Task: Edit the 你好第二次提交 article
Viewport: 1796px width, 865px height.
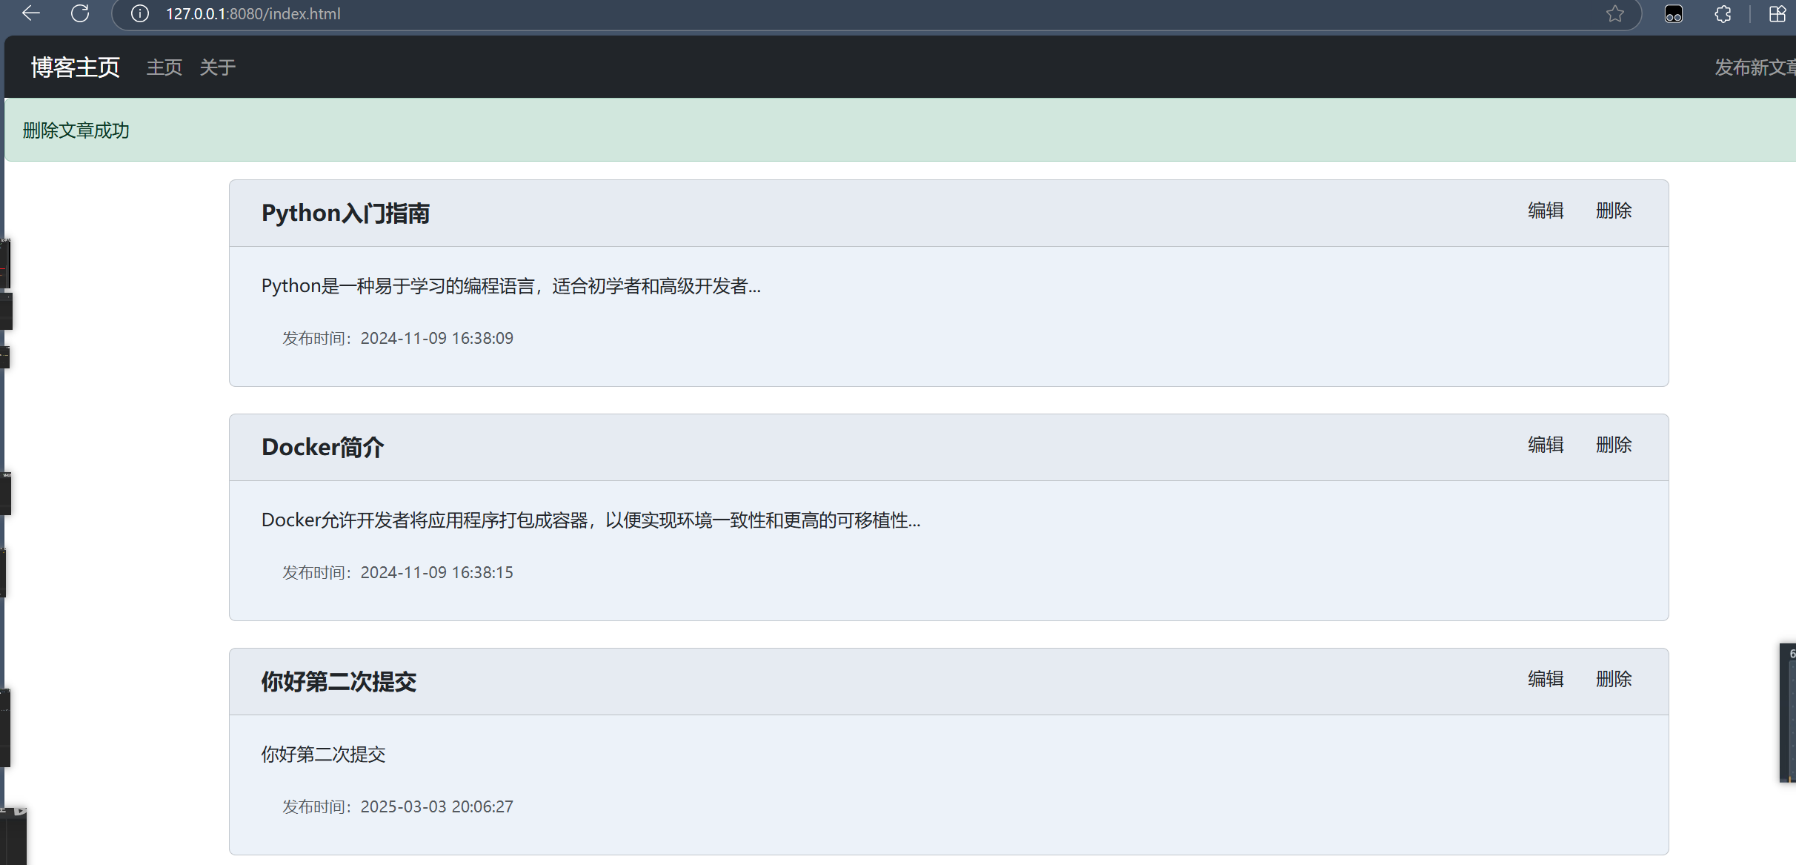Action: 1546,680
